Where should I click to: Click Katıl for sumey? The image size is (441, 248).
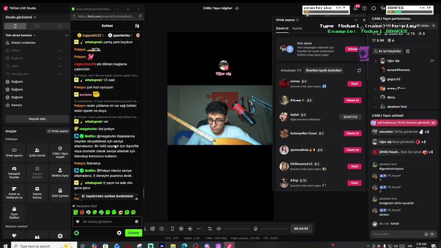(355, 84)
